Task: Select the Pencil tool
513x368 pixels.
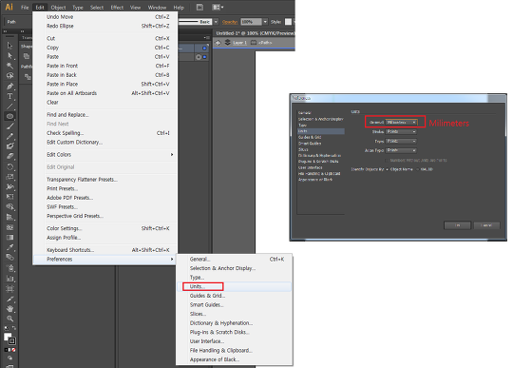Action: point(9,137)
